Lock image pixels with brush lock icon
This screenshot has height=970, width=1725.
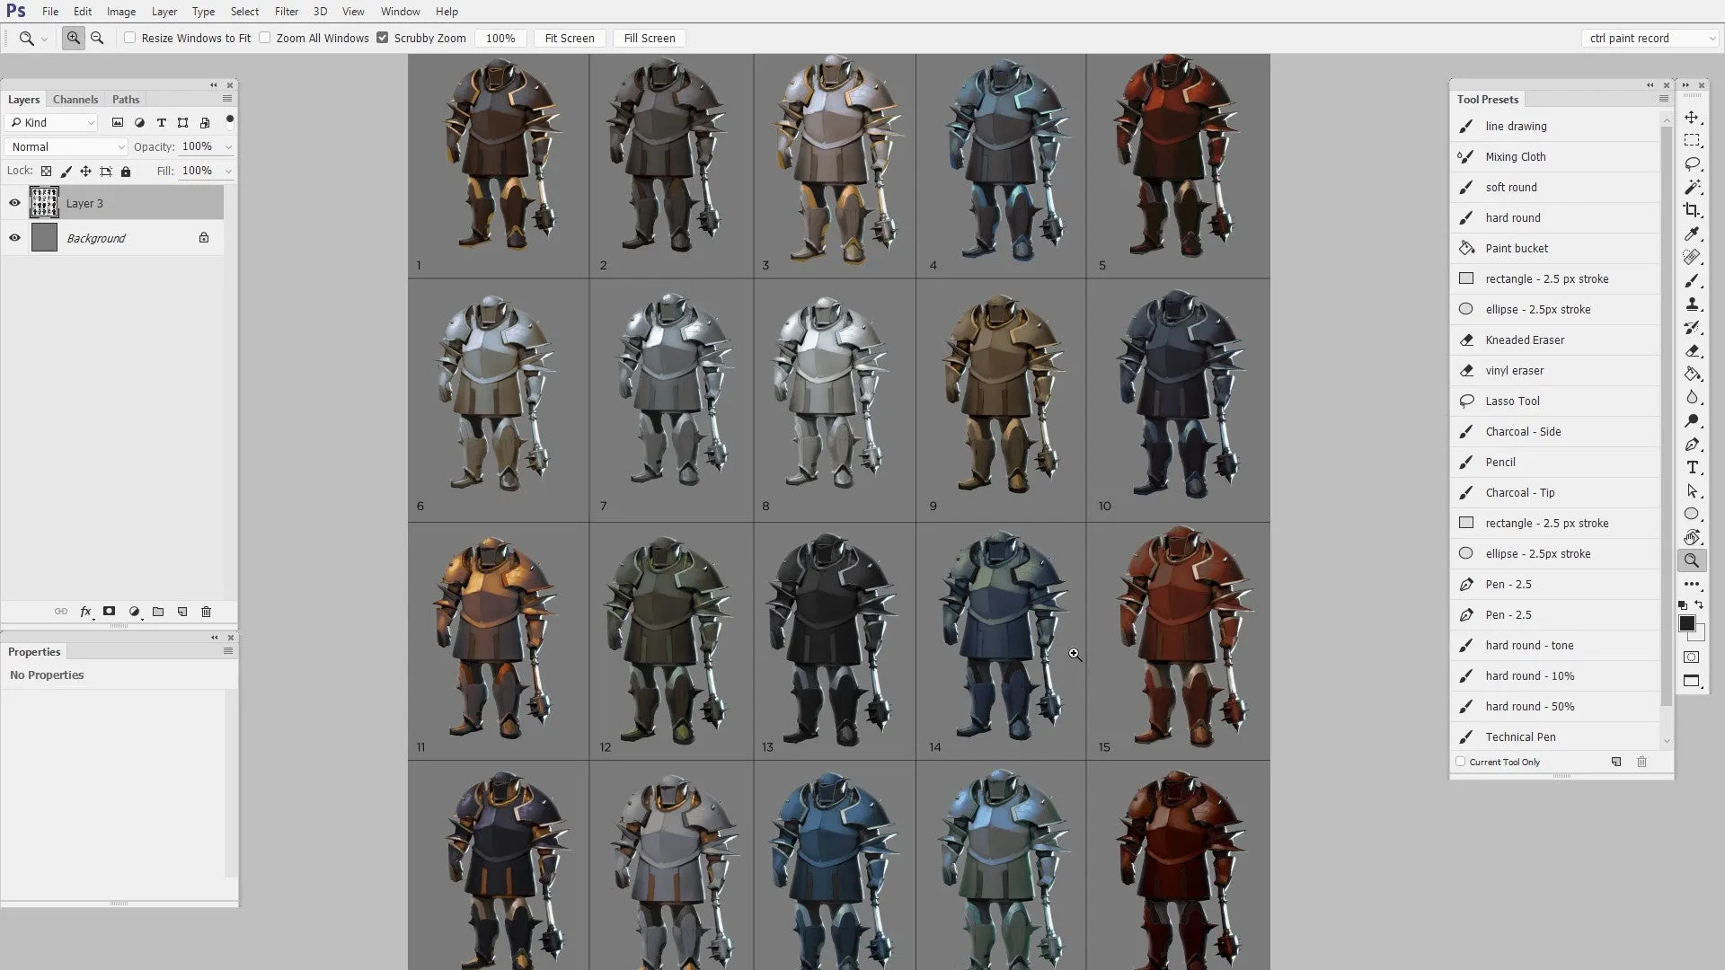click(x=66, y=172)
